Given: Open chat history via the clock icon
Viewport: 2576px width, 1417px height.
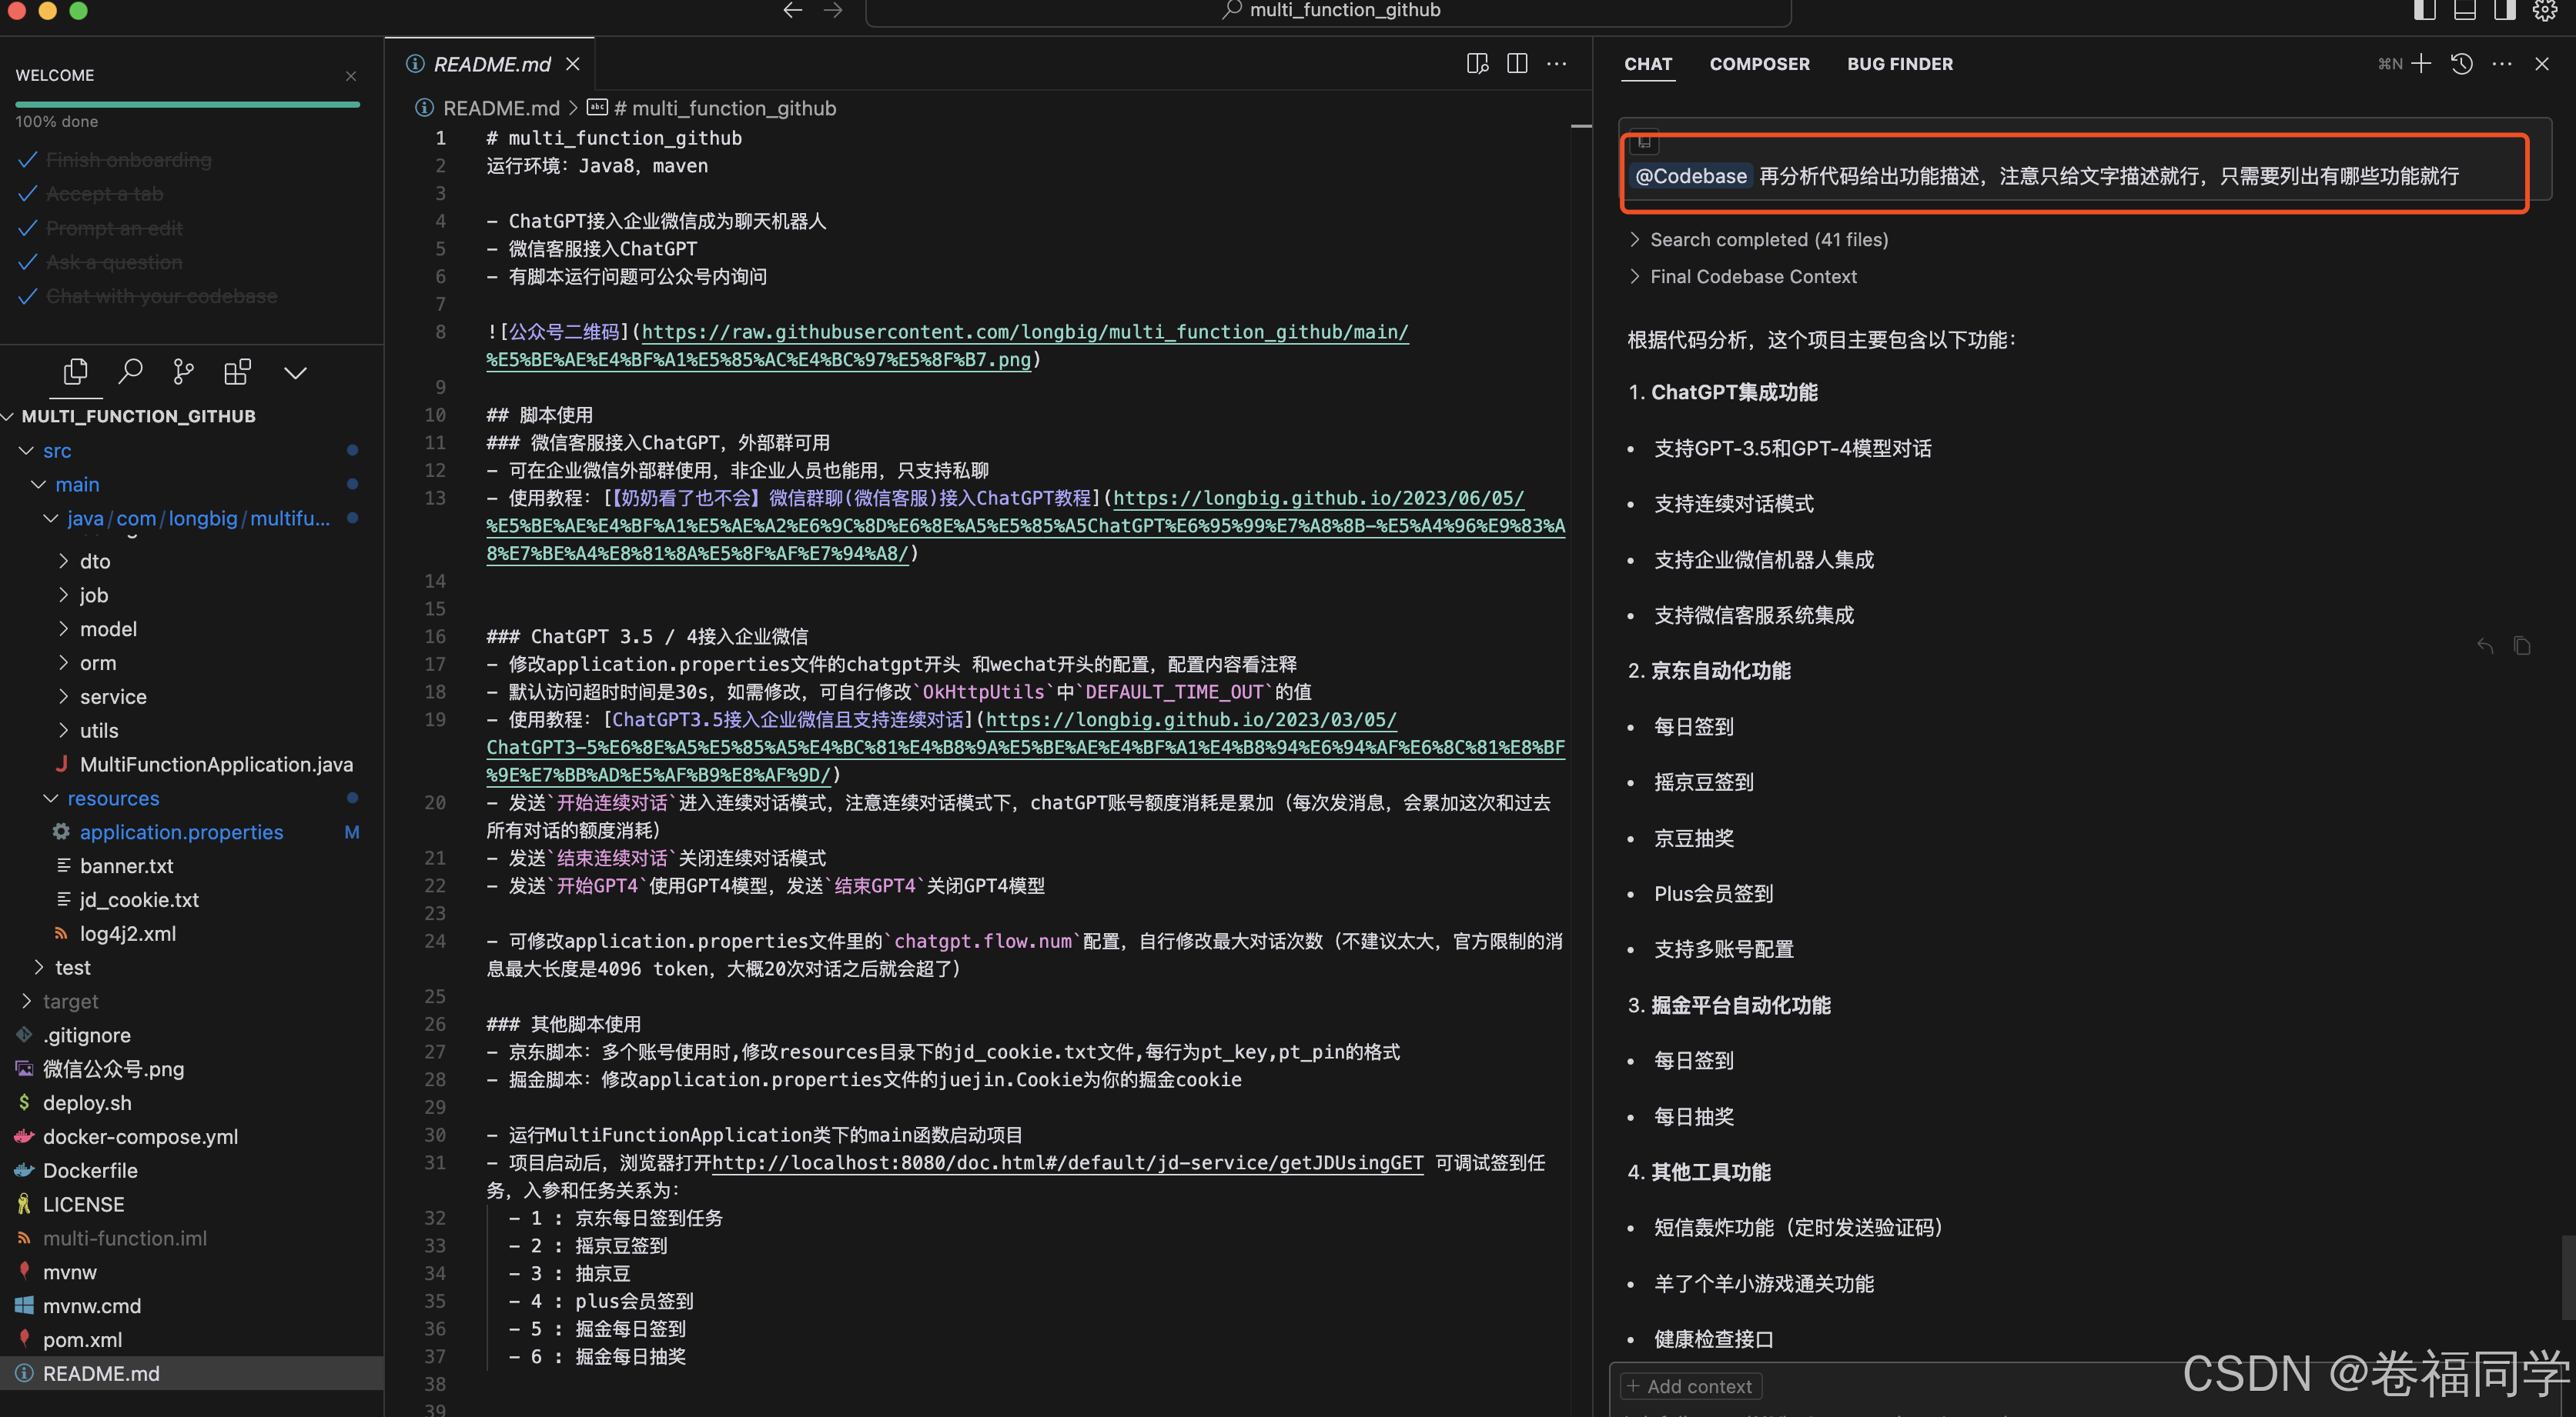Looking at the screenshot, I should coord(2461,63).
